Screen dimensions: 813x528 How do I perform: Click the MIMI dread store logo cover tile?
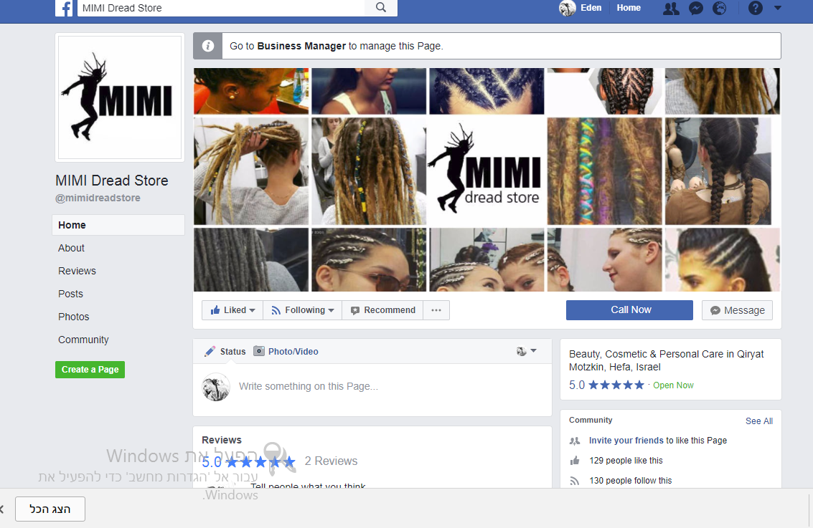(x=487, y=171)
